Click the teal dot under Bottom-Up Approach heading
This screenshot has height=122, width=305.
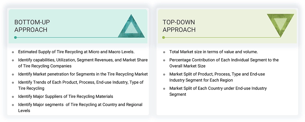point(15,38)
